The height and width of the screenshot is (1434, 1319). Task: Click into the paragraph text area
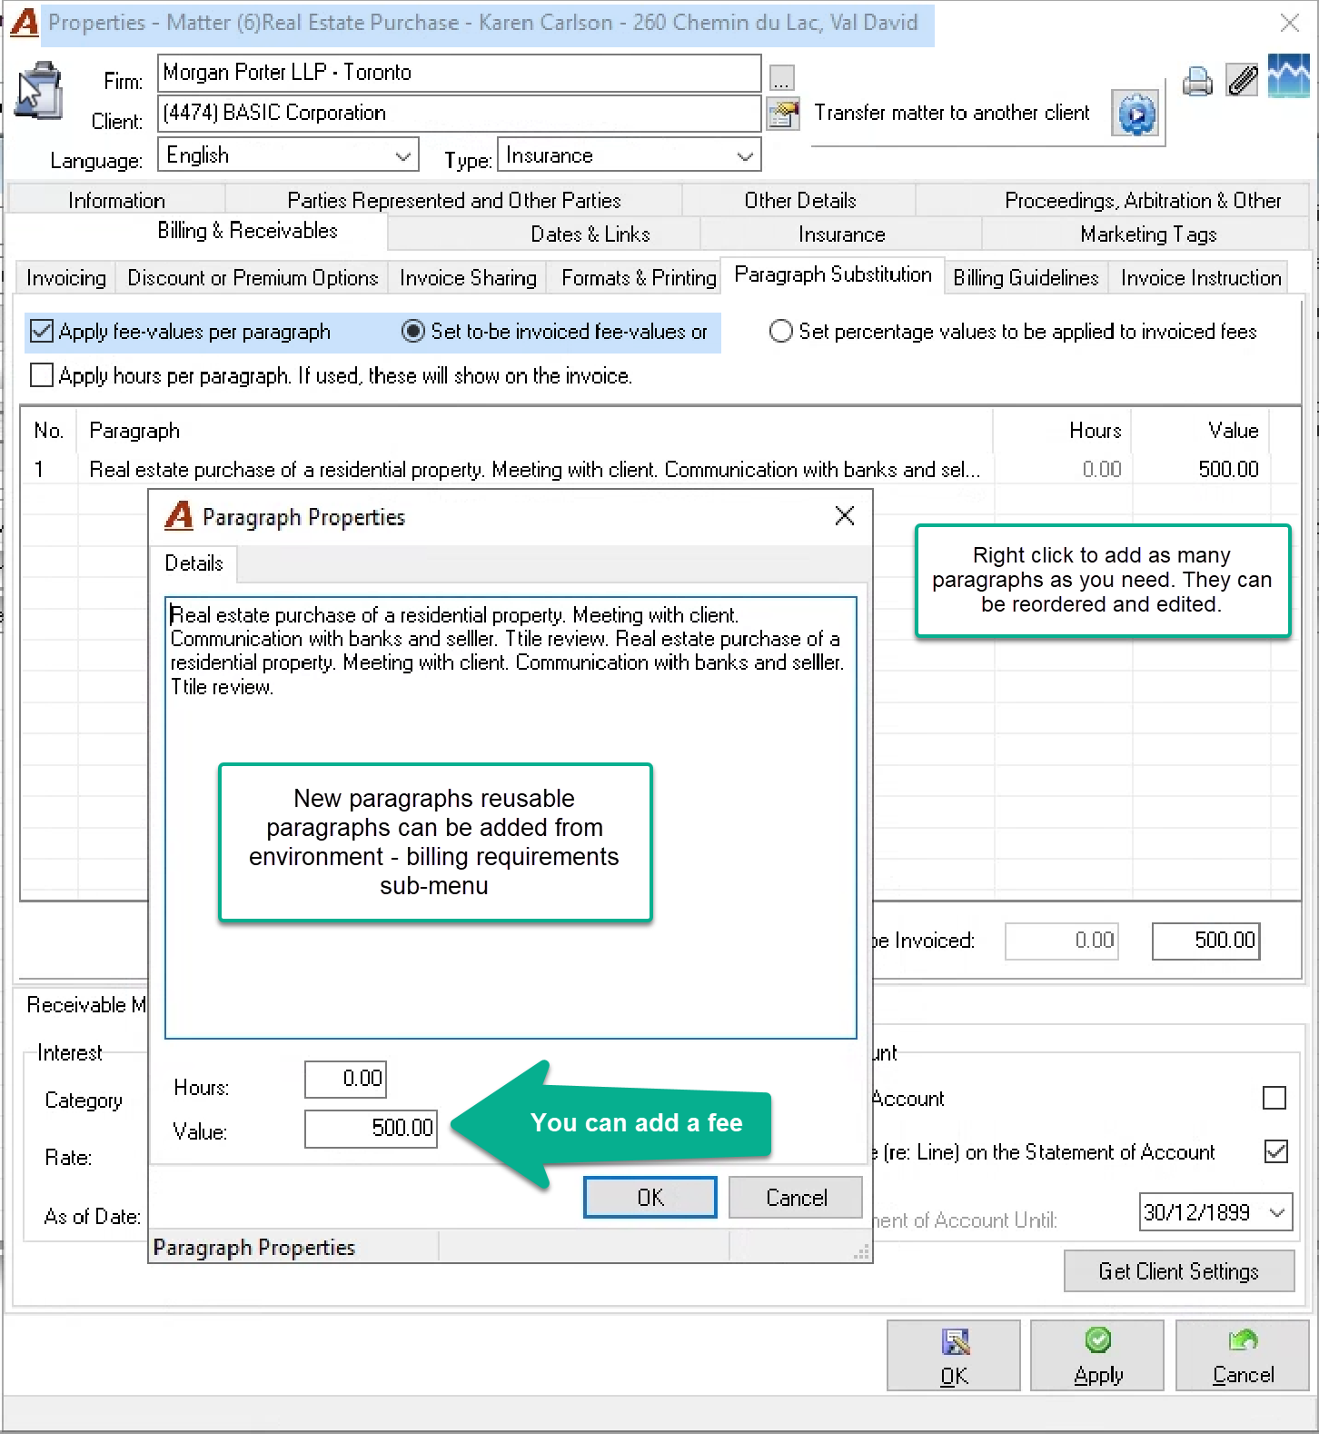(x=511, y=818)
